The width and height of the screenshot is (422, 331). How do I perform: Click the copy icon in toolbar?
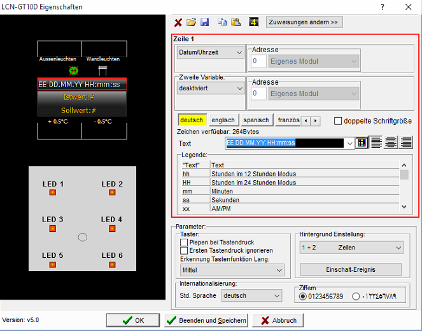pos(222,22)
